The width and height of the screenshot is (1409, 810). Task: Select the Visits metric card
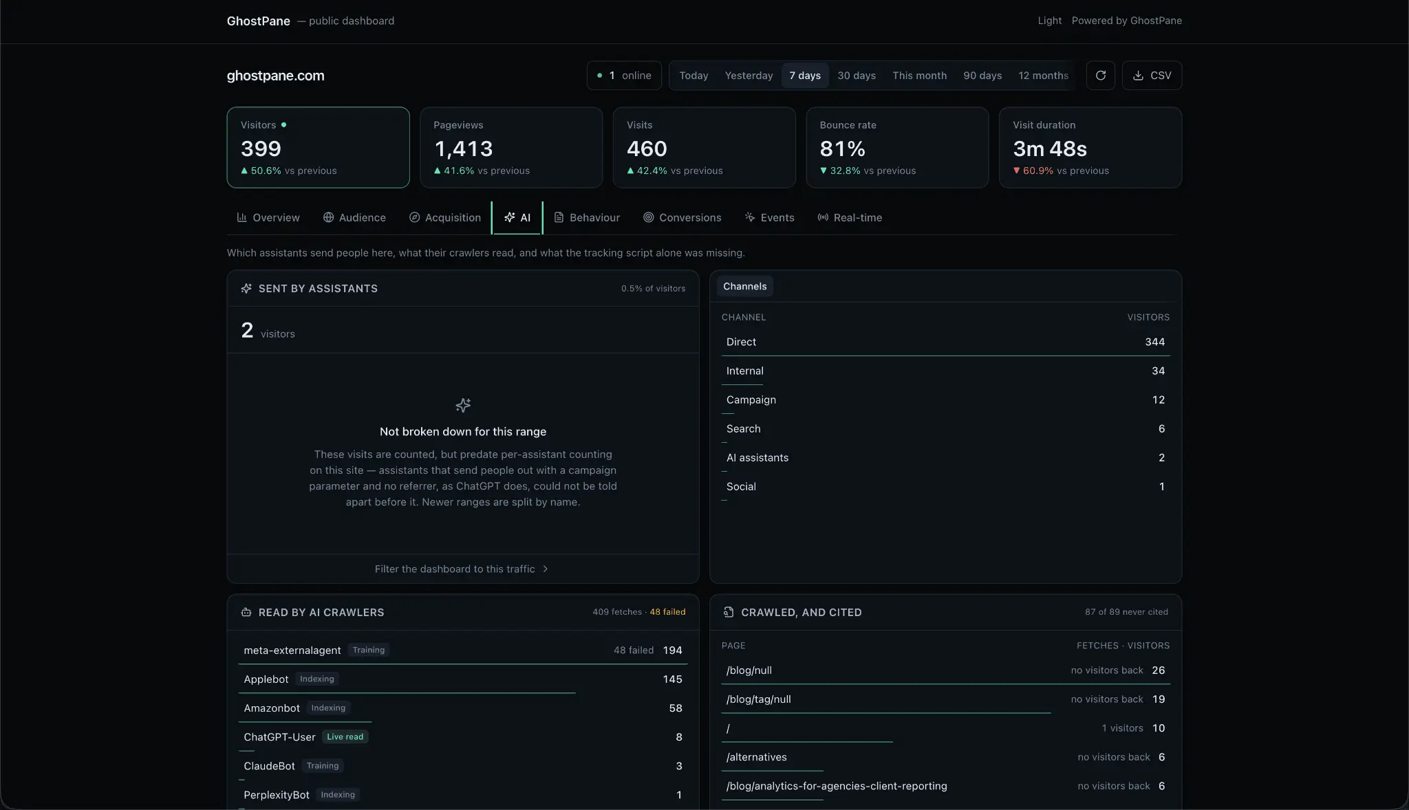[x=704, y=147]
